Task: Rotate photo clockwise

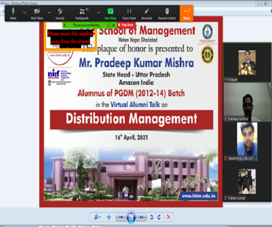Action: click(x=159, y=217)
